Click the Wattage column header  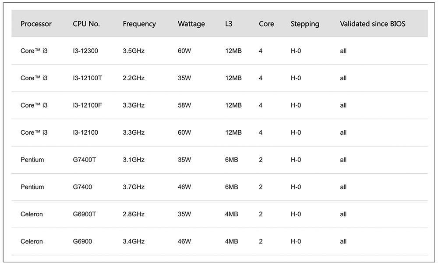coord(191,24)
